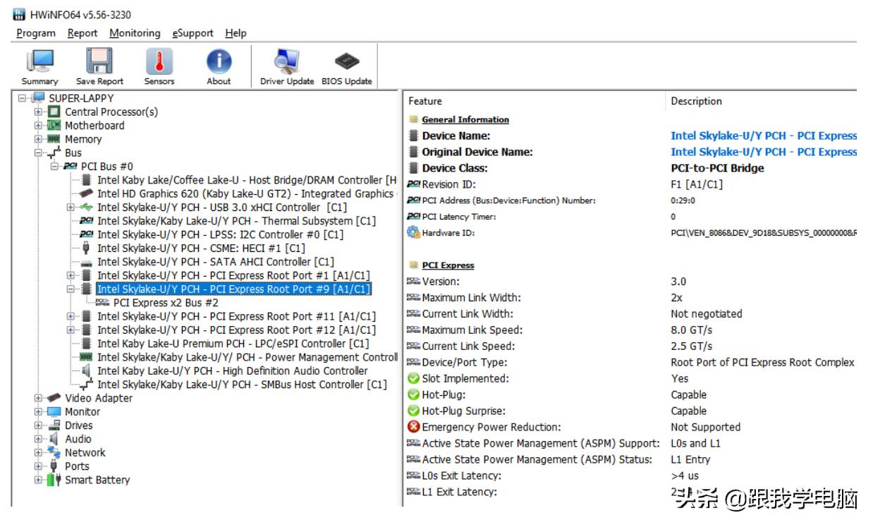Open the Original Device Name link value
This screenshot has width=873, height=525.
click(764, 152)
